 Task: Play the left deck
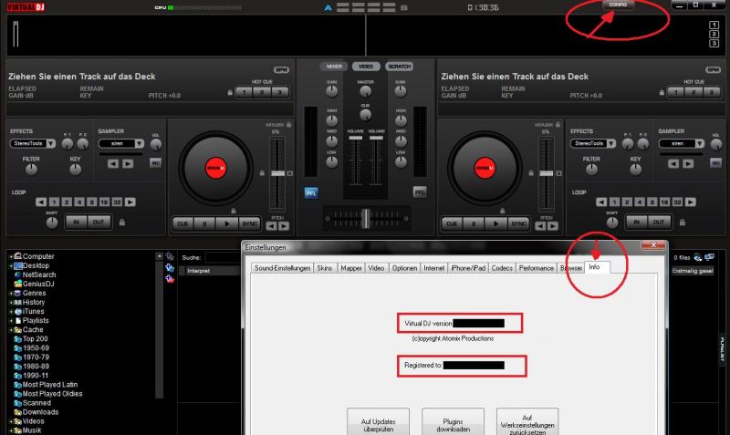(x=227, y=223)
